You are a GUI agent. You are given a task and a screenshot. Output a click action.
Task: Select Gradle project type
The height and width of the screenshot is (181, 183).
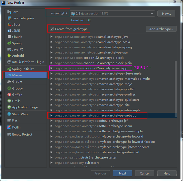point(26,81)
